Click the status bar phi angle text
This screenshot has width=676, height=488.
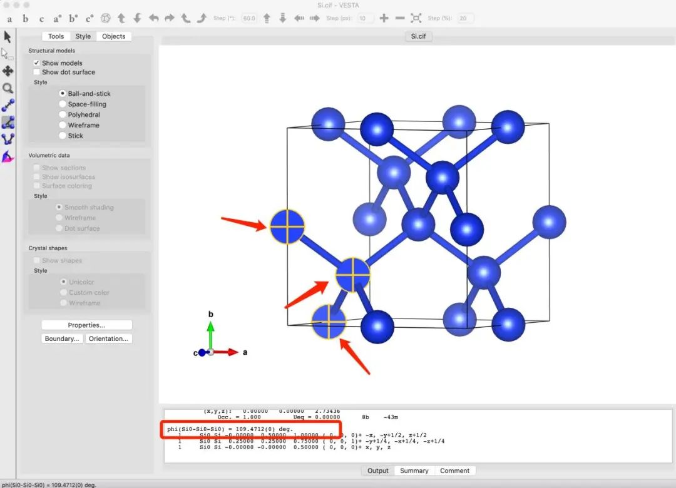click(49, 484)
